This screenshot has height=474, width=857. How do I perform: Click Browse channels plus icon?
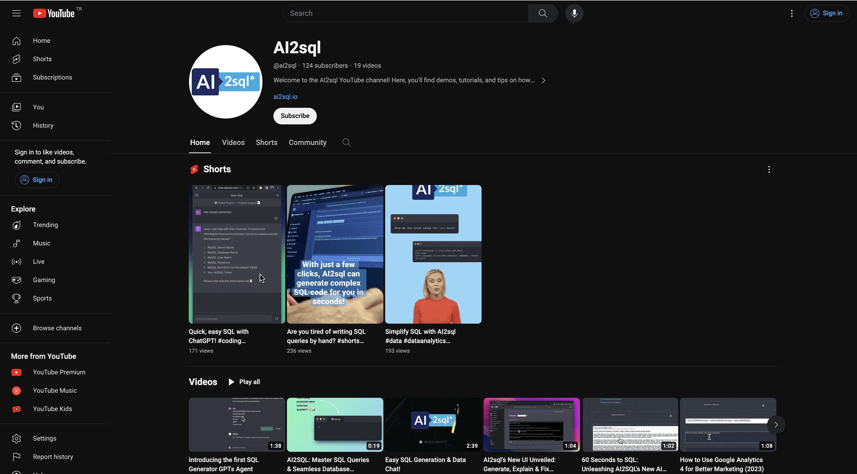tap(16, 328)
